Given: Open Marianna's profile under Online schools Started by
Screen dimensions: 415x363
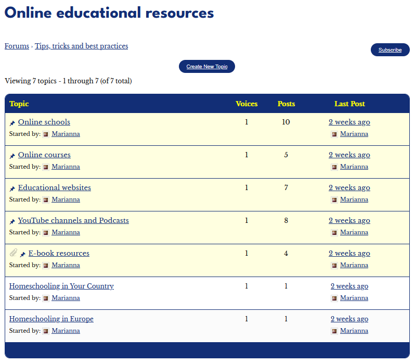Looking at the screenshot, I should point(66,134).
